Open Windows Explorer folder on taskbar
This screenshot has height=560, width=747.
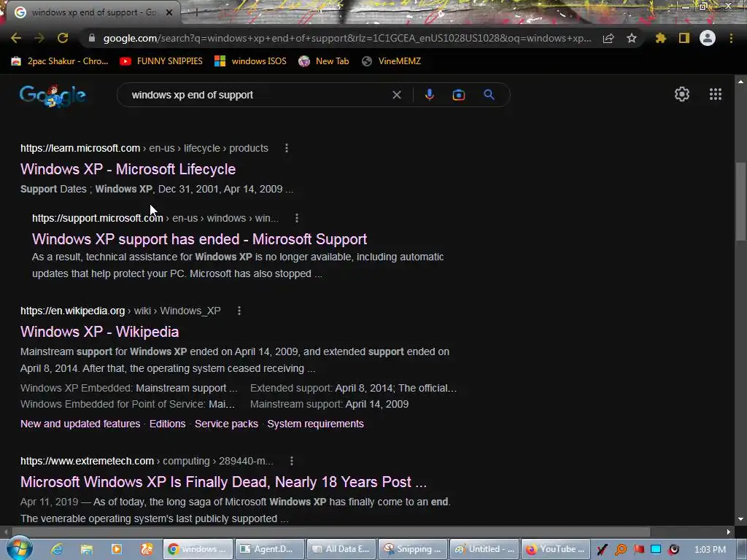tap(86, 549)
